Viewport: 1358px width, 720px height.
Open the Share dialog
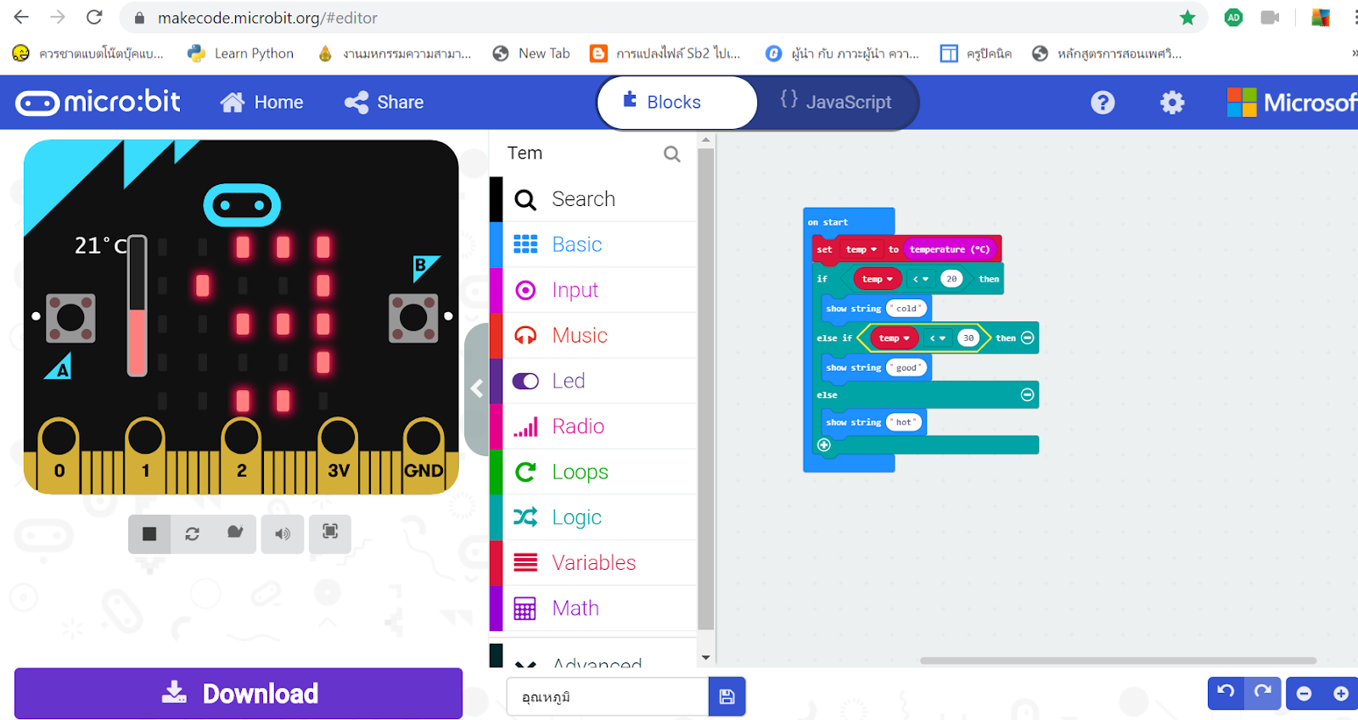[x=384, y=103]
